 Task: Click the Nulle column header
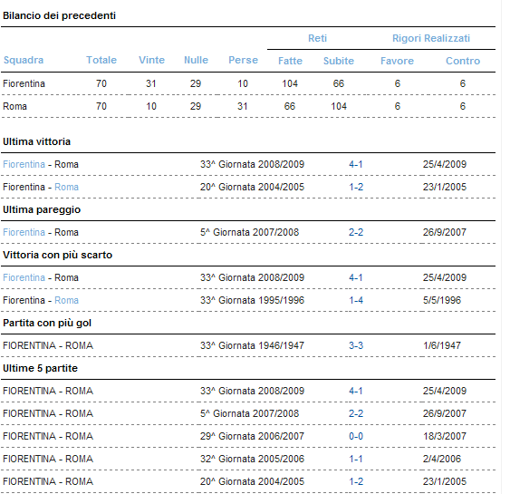click(196, 60)
